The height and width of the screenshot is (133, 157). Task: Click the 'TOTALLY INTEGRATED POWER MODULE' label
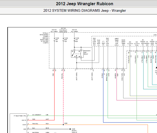pyautogui.click(x=44, y=38)
